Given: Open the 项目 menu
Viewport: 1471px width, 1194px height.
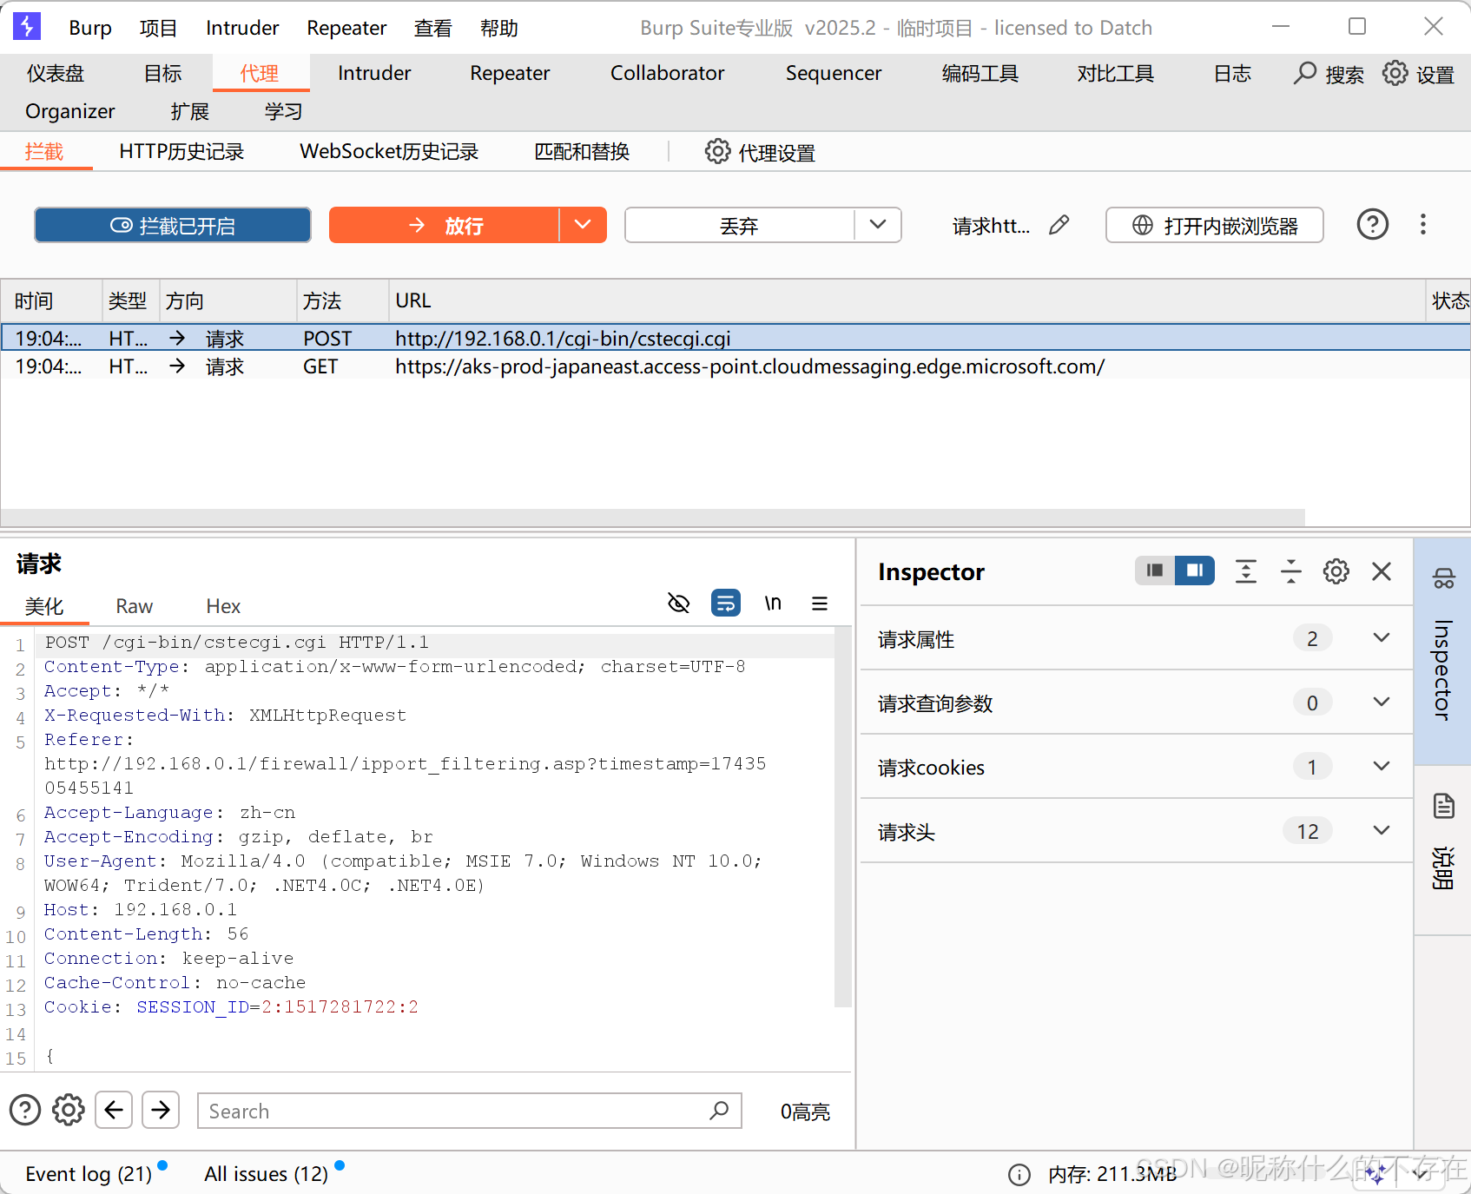Looking at the screenshot, I should click(x=158, y=28).
